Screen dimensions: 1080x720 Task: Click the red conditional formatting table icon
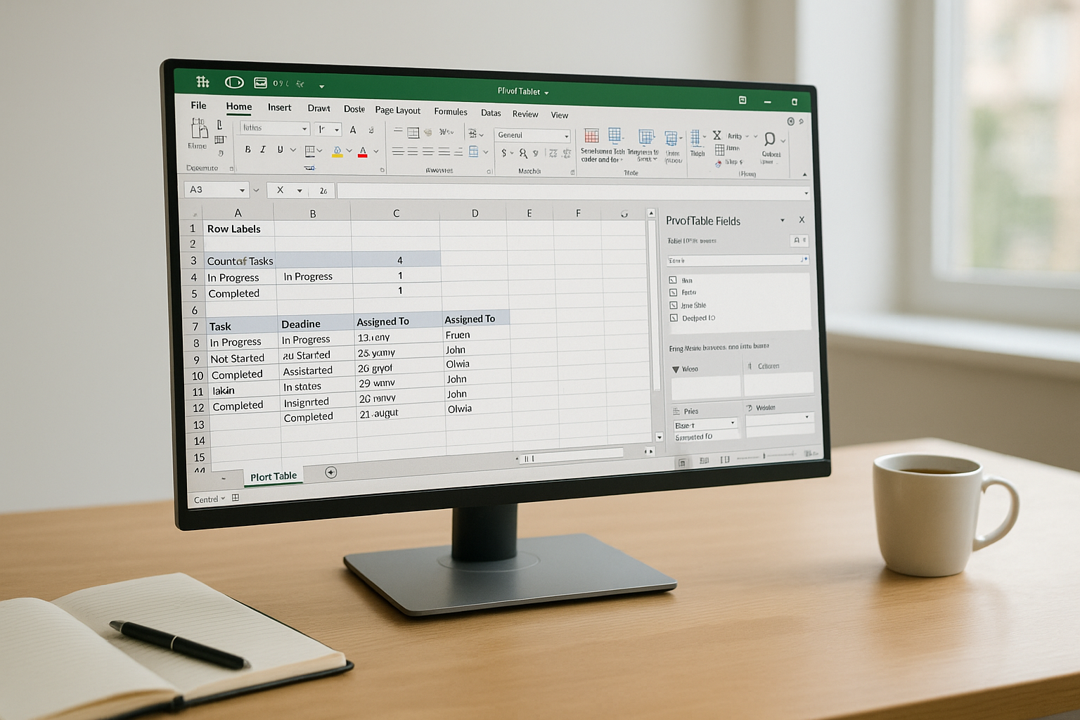tap(592, 136)
